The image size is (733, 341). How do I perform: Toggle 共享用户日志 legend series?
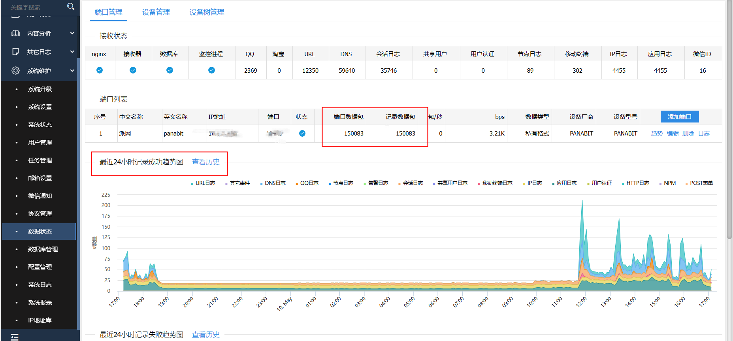[x=450, y=183]
